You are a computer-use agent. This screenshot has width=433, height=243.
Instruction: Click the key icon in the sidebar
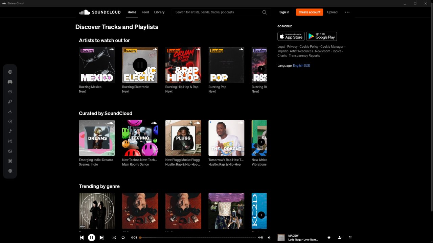(x=10, y=102)
